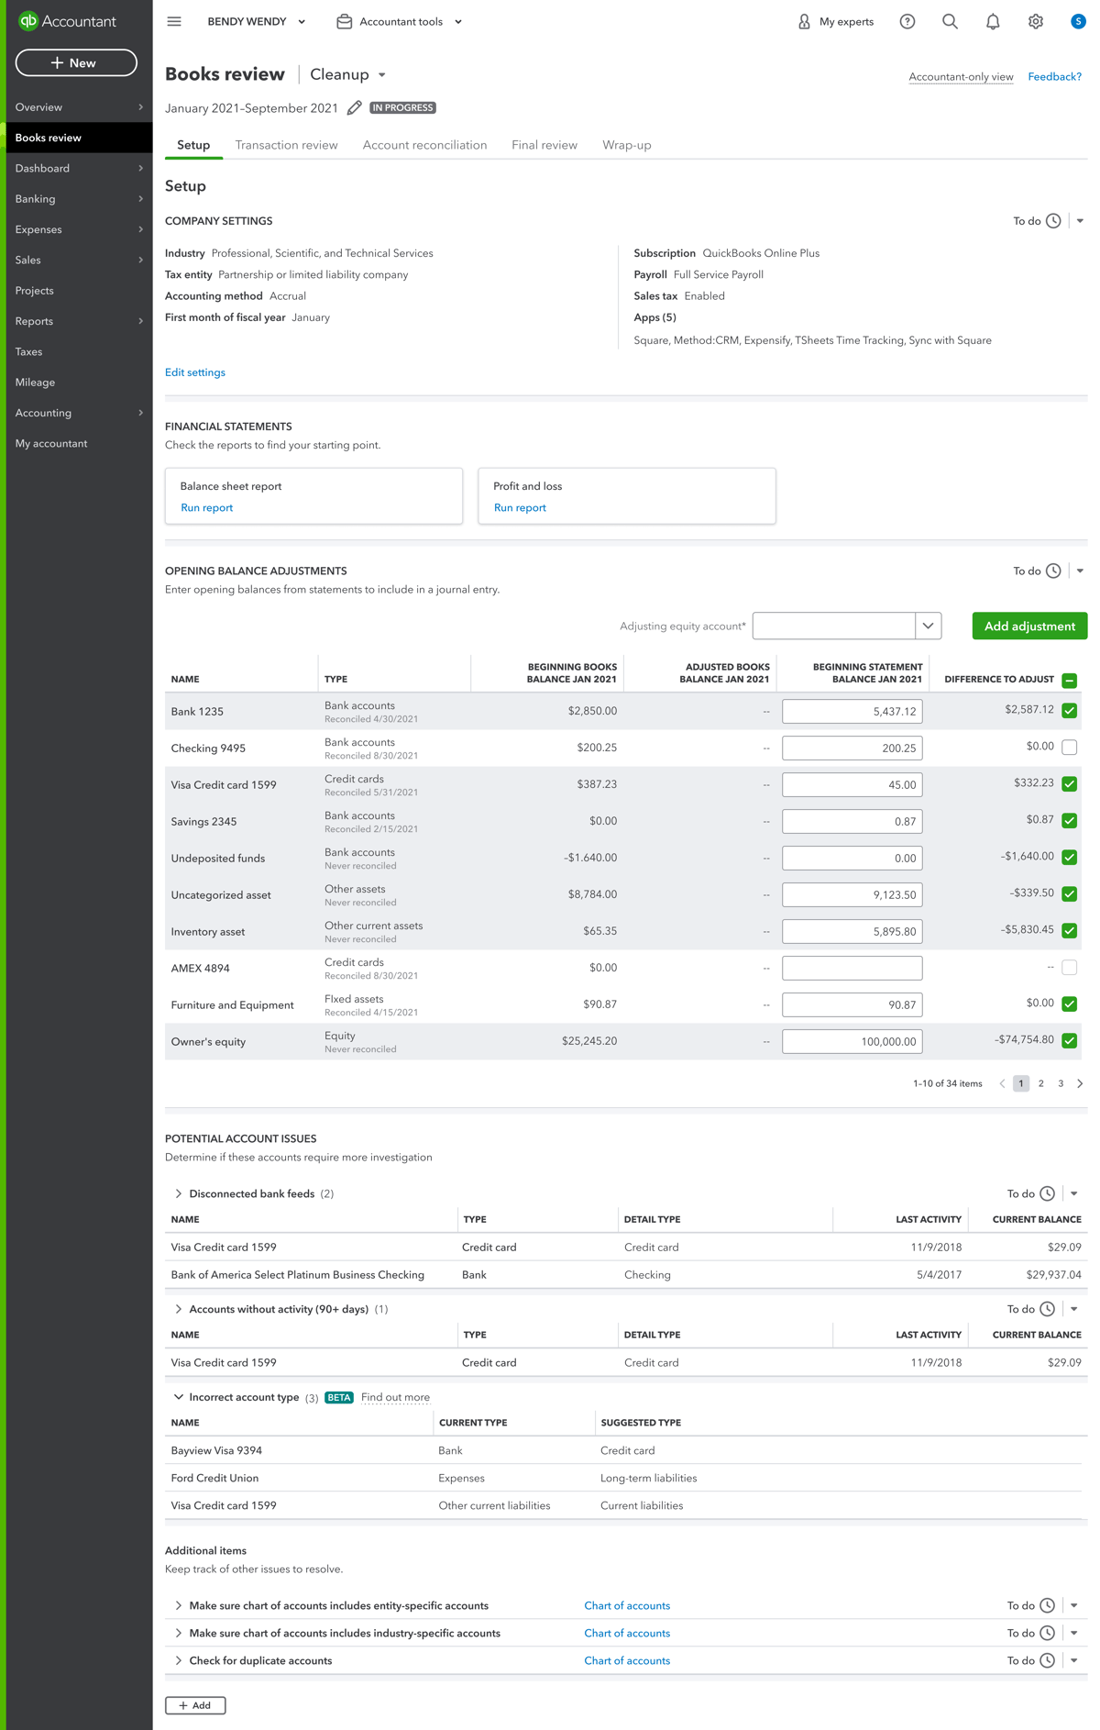
Task: Open the notifications bell icon
Action: tap(993, 21)
